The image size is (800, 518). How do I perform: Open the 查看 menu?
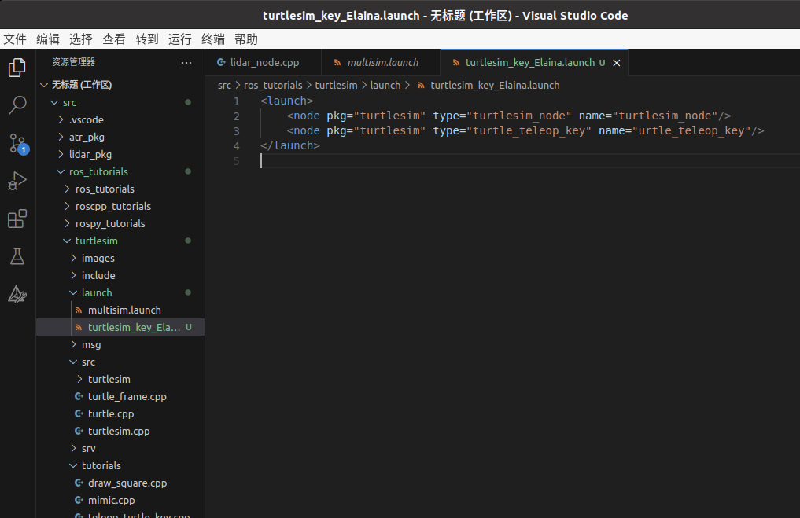pyautogui.click(x=114, y=39)
